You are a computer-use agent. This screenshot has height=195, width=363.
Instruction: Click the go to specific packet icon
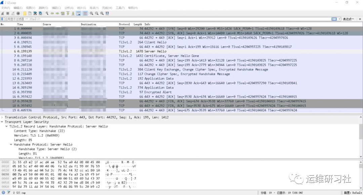pyautogui.click(x=63, y=13)
